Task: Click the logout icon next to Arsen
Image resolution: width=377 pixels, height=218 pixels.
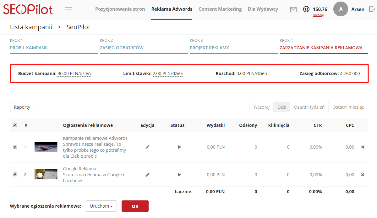Action: coord(372,9)
